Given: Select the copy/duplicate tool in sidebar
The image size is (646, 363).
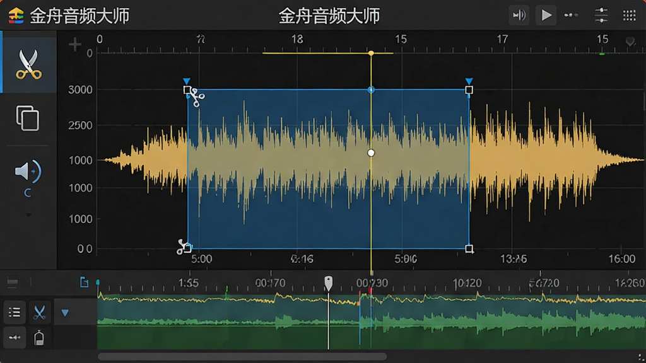Looking at the screenshot, I should (28, 118).
